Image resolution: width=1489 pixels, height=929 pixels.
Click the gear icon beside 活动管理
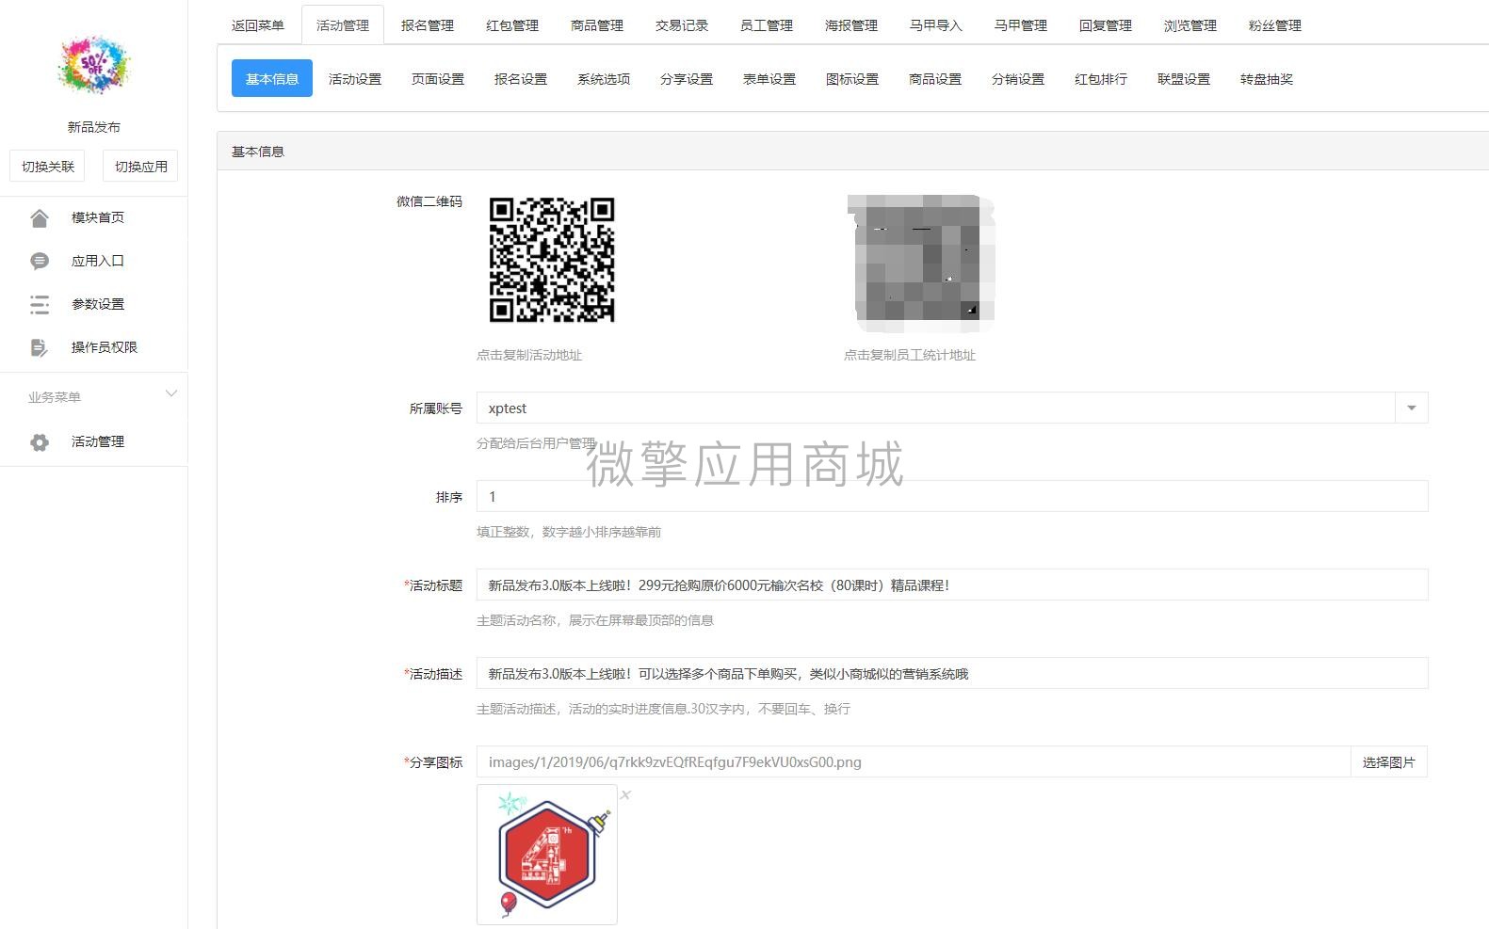40,442
